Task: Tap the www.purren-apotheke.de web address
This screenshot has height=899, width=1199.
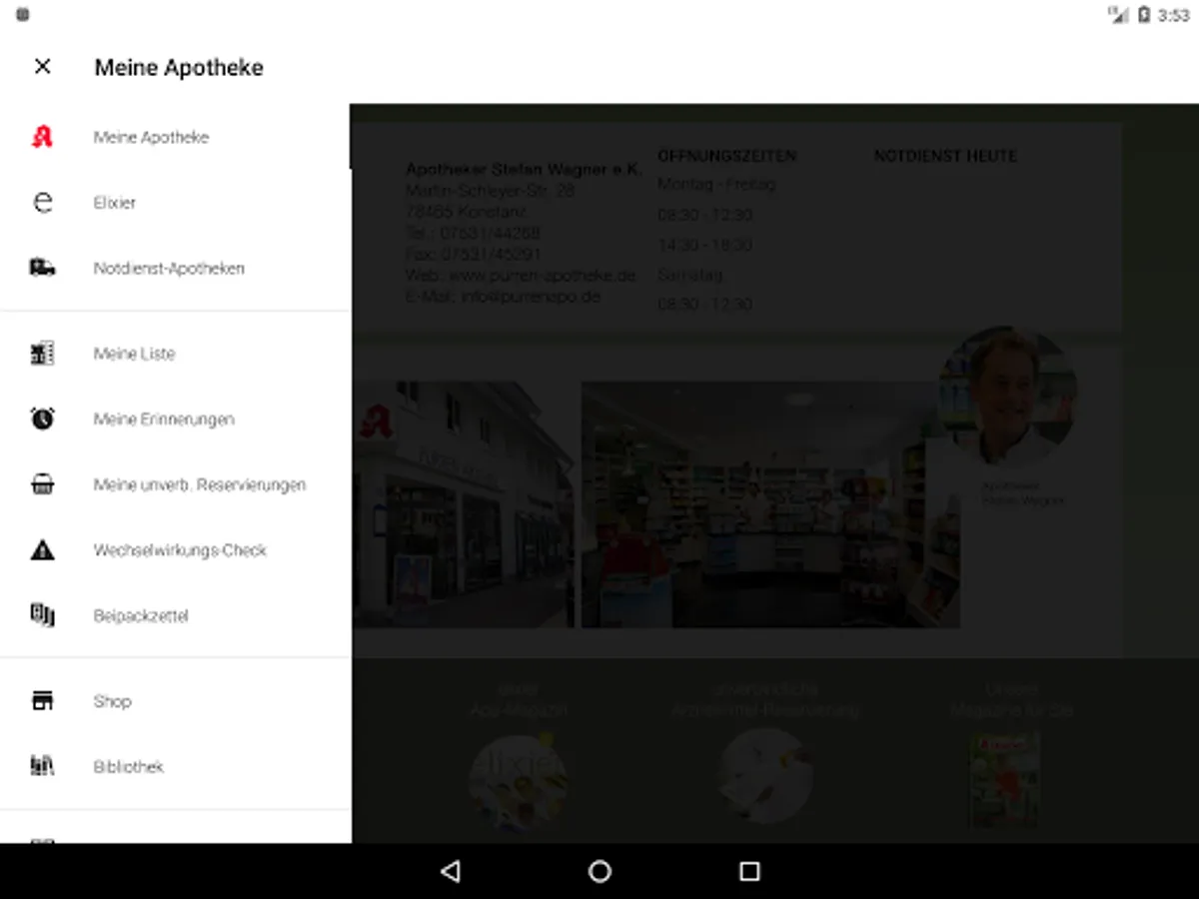Action: (x=542, y=276)
